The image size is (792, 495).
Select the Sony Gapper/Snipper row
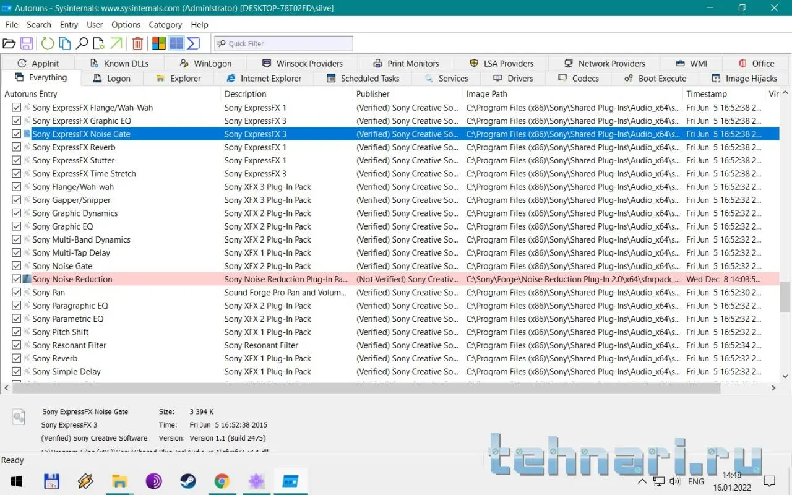(x=390, y=200)
